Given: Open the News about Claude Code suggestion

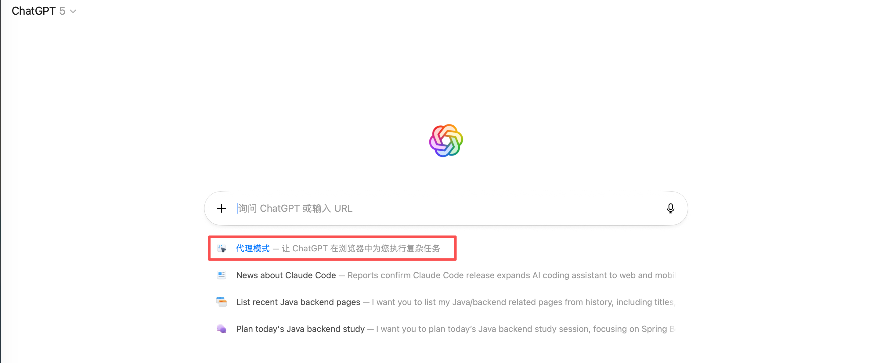Looking at the screenshot, I should pyautogui.click(x=286, y=275).
